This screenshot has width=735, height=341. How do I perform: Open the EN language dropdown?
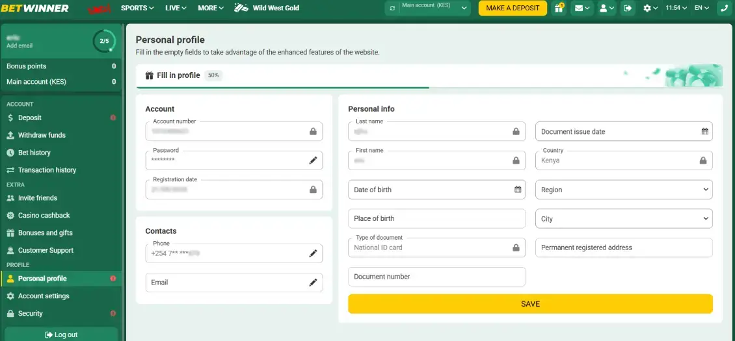702,8
